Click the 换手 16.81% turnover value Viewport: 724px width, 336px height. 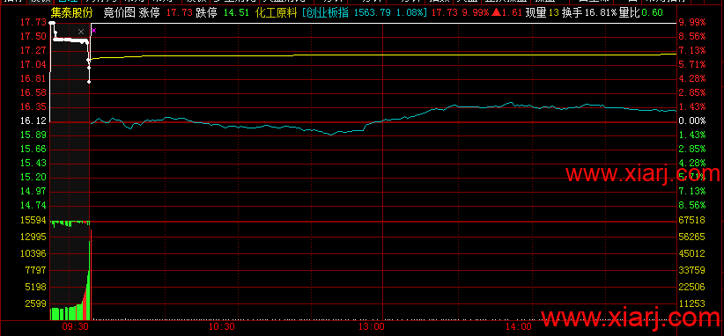point(589,13)
